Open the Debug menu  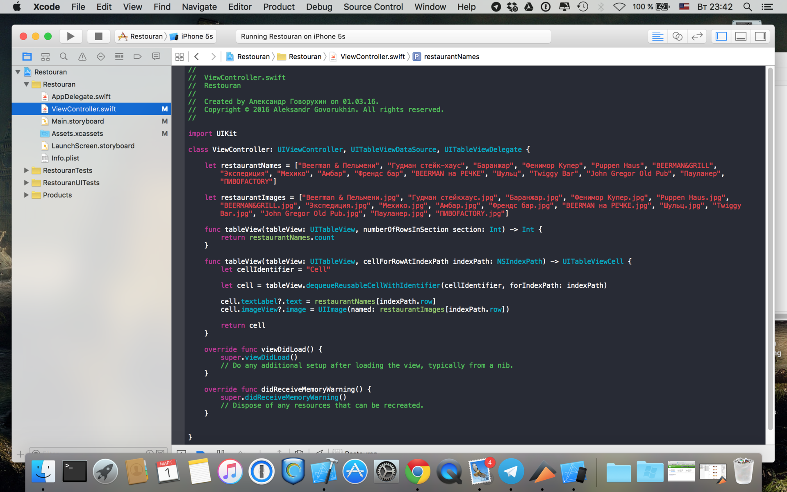pyautogui.click(x=319, y=7)
